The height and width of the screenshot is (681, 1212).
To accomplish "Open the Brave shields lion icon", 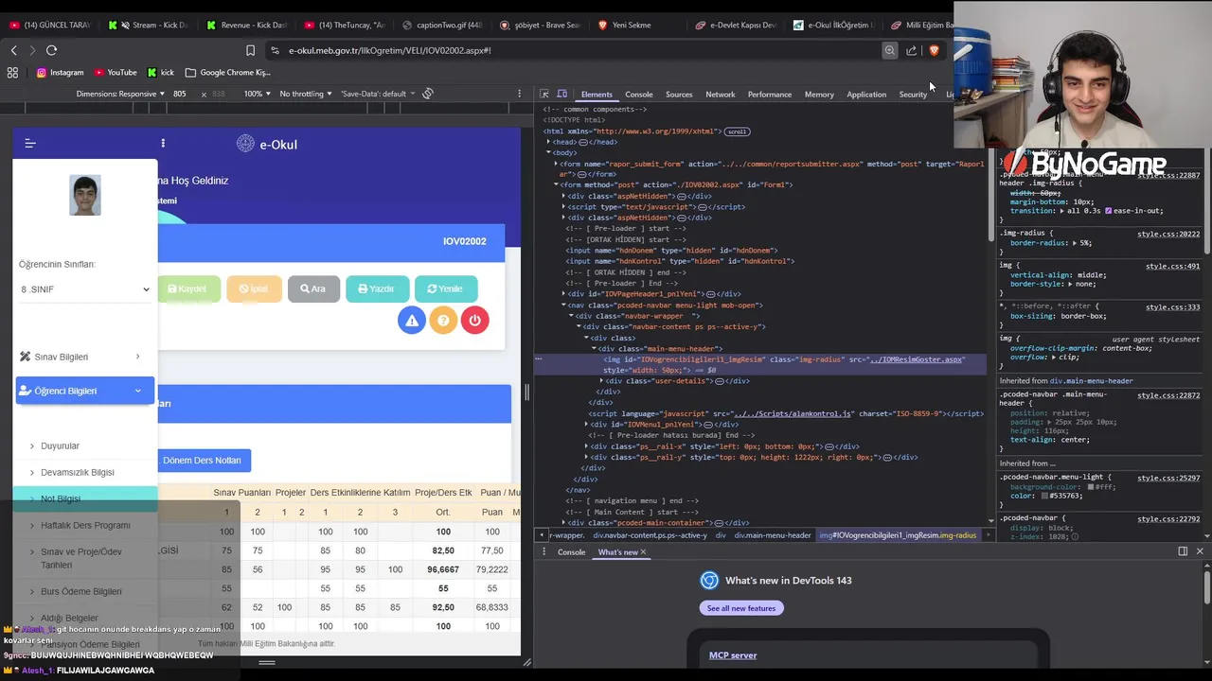I will click(x=934, y=50).
